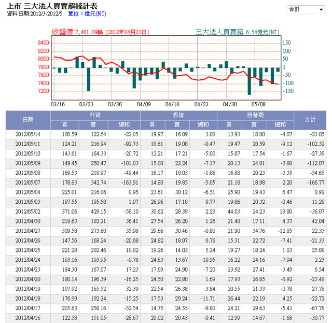Image resolution: width=332 pixels, height=323 pixels.
Task: Click the 自營商 group header
Action: [255, 115]
